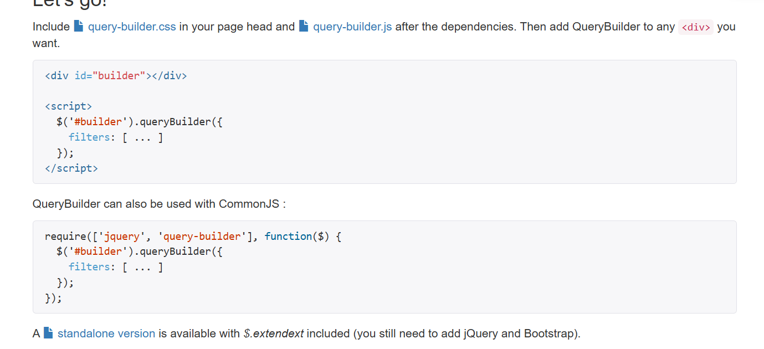The width and height of the screenshot is (764, 349).
Task: Click the filters line in the CommonJS code block
Action: point(116,267)
